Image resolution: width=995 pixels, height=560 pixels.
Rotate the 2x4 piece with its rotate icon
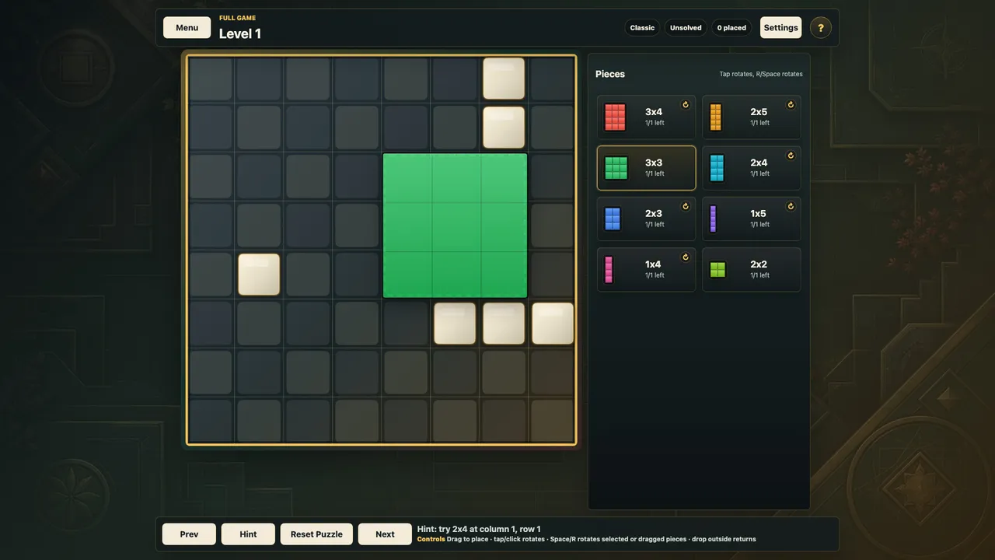coord(791,156)
